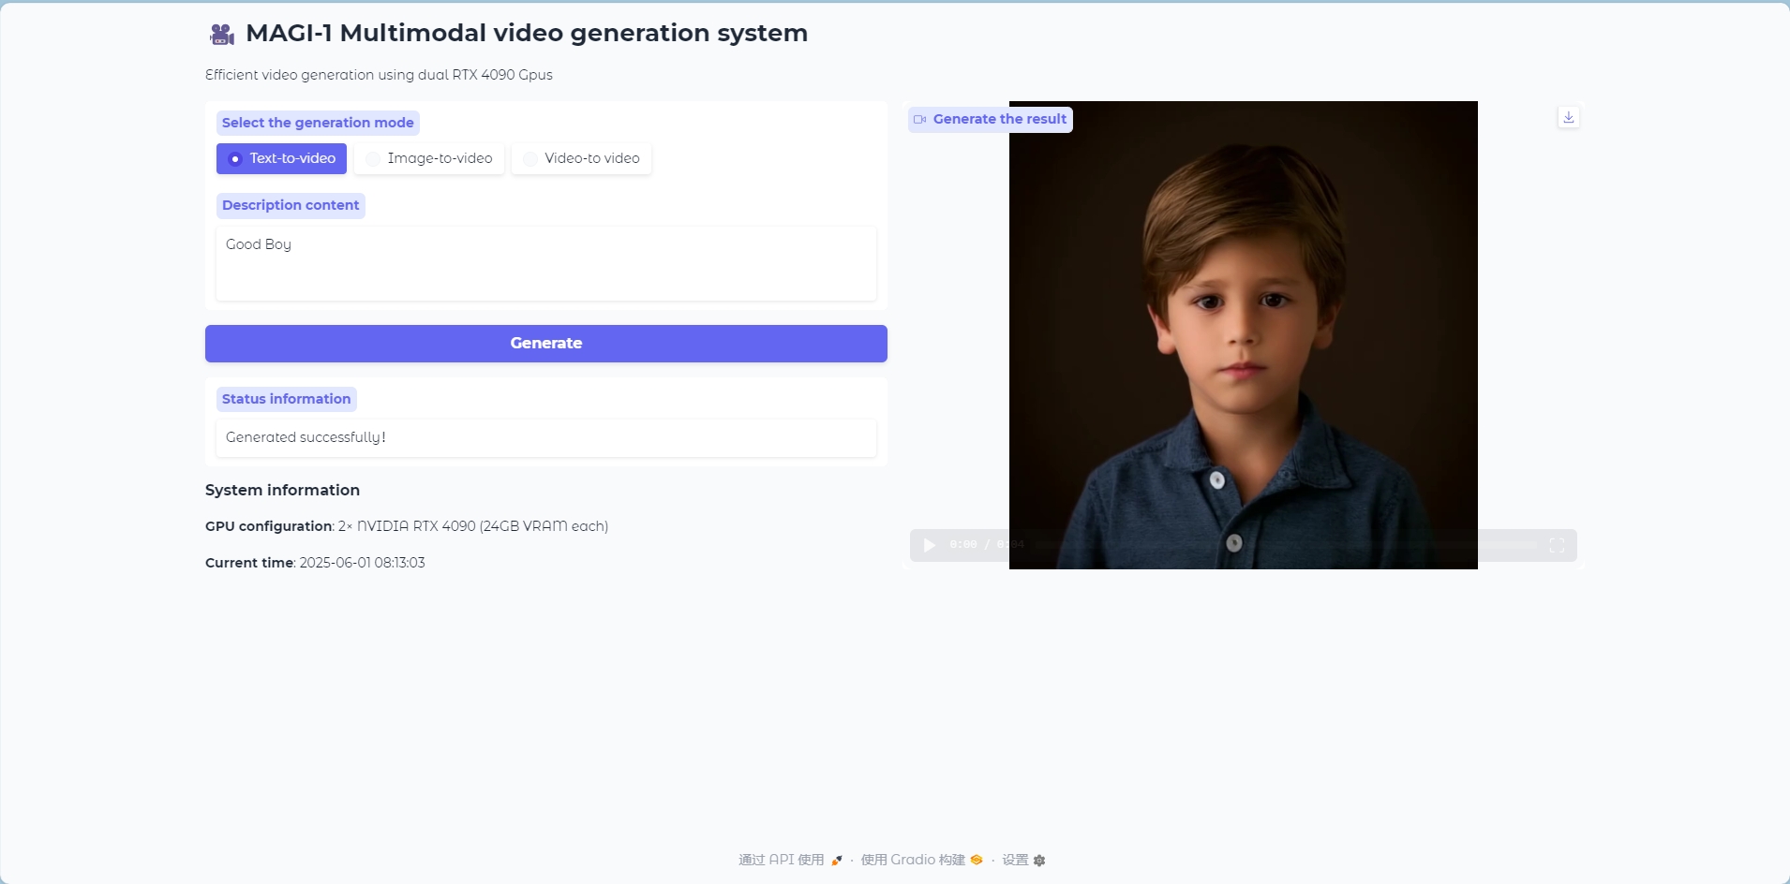Select the Text-to-video mode
This screenshot has width=1790, height=884.
click(x=281, y=158)
